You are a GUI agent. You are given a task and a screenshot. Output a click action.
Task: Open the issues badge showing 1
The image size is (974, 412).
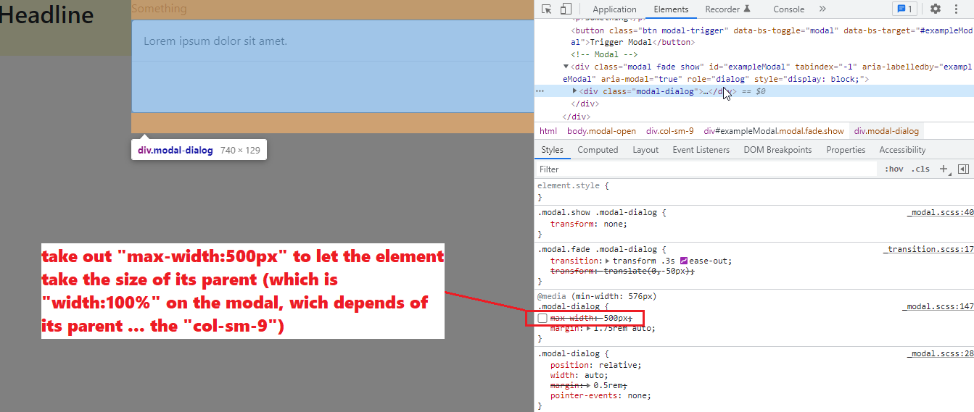click(x=904, y=9)
